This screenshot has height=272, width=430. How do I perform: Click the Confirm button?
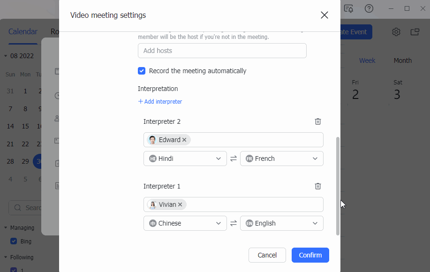(310, 255)
